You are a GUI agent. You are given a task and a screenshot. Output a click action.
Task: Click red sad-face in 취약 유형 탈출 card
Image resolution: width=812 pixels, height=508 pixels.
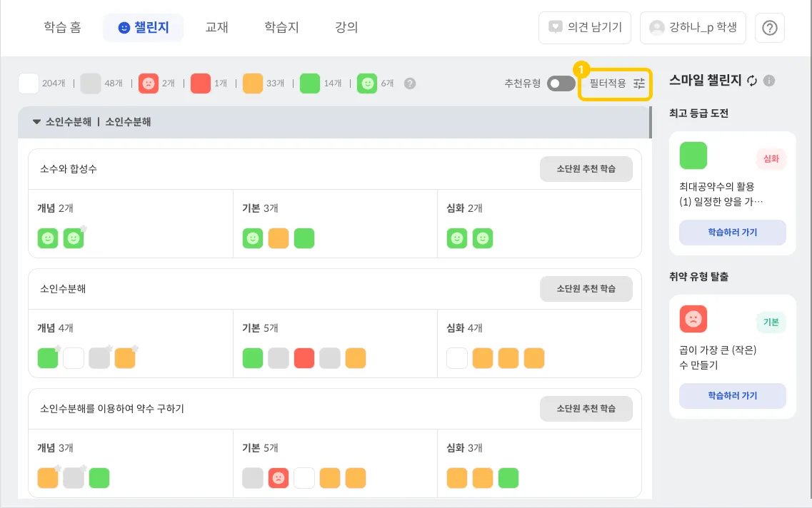tap(693, 319)
